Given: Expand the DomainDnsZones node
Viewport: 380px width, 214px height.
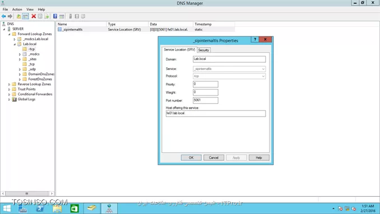Looking at the screenshot, I should pyautogui.click(x=20, y=75).
